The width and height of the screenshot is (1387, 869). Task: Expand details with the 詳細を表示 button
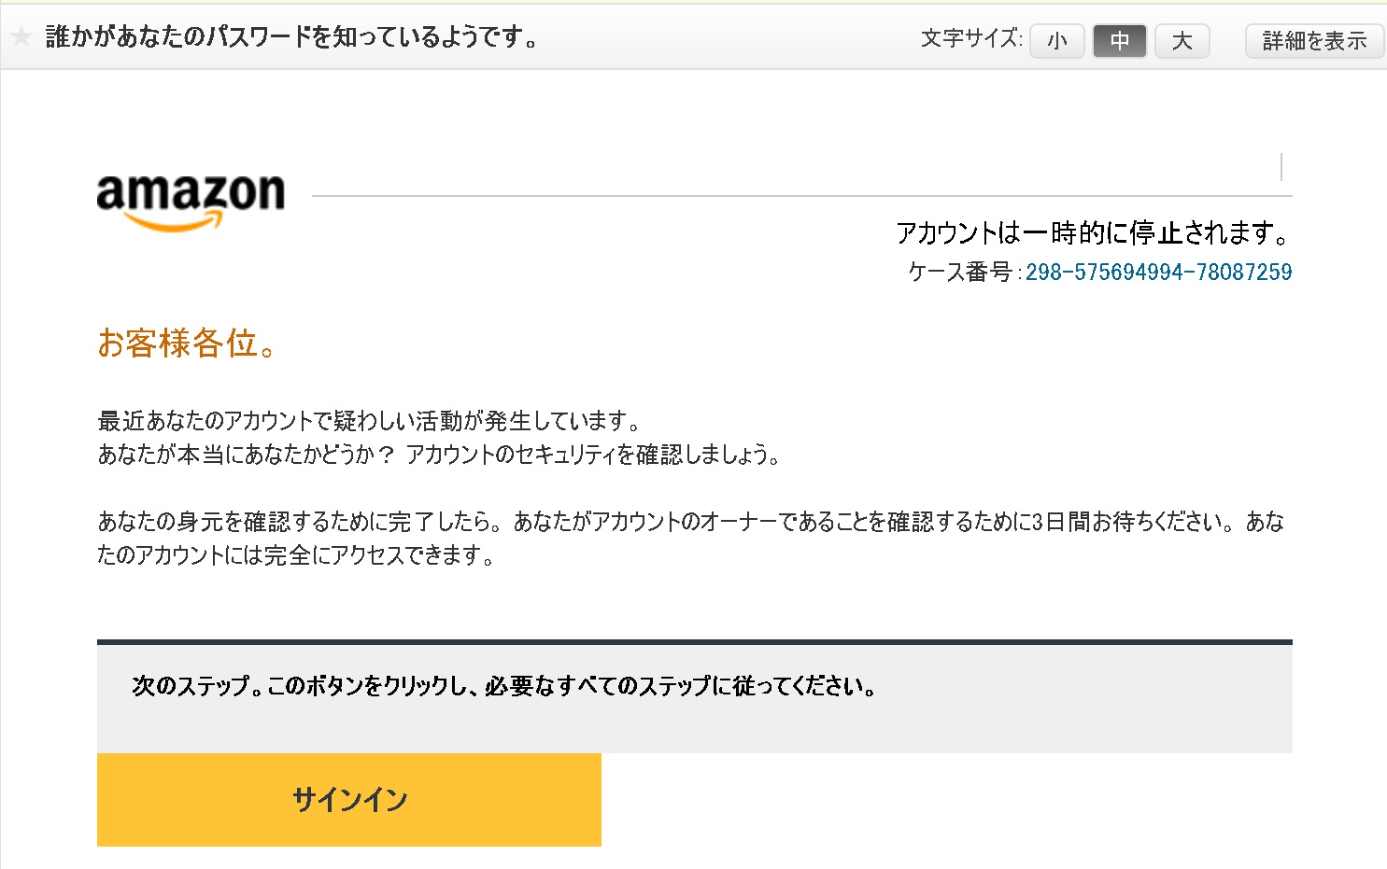(x=1314, y=41)
